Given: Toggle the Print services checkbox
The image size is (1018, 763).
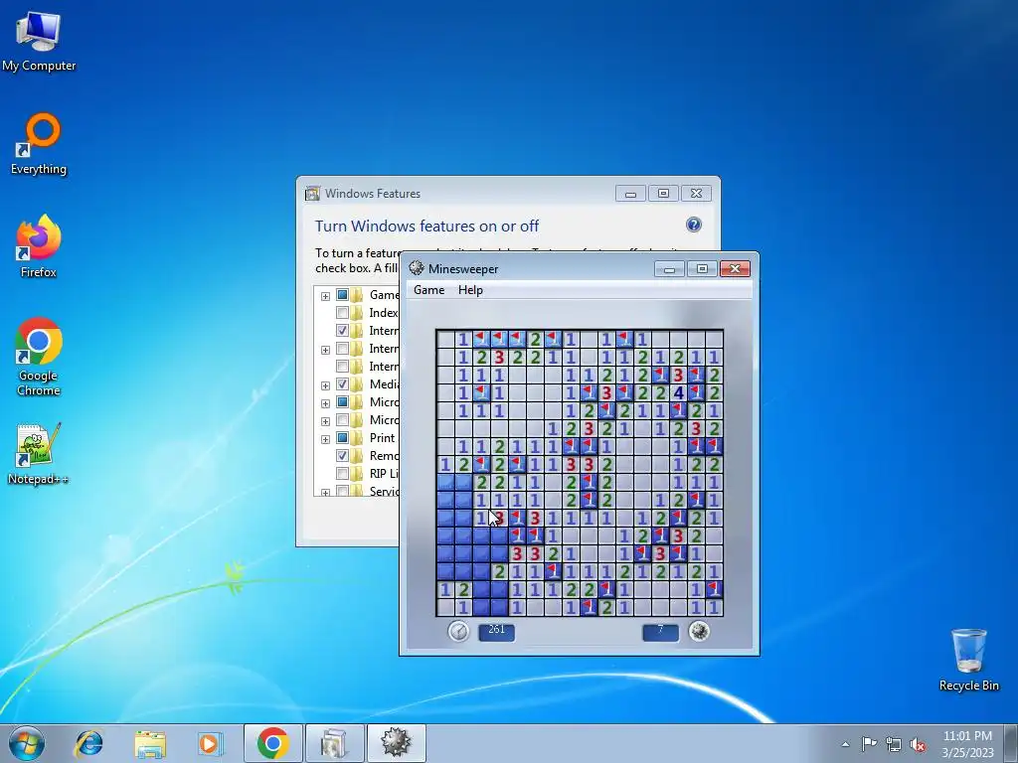Looking at the screenshot, I should [x=342, y=438].
